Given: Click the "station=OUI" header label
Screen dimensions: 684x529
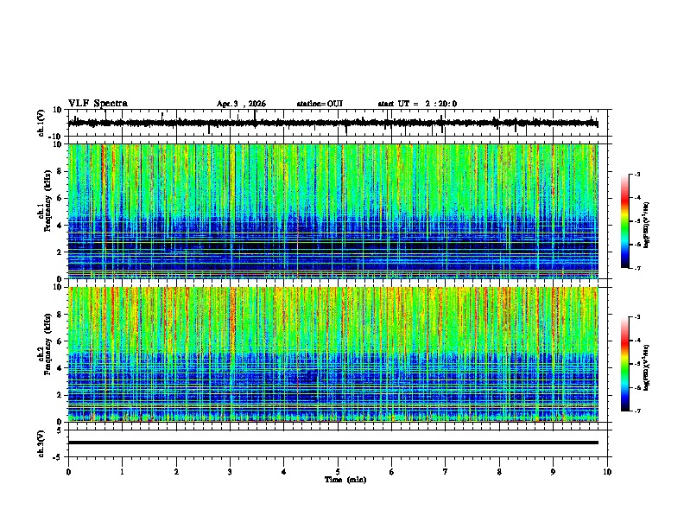Looking at the screenshot, I should point(320,104).
